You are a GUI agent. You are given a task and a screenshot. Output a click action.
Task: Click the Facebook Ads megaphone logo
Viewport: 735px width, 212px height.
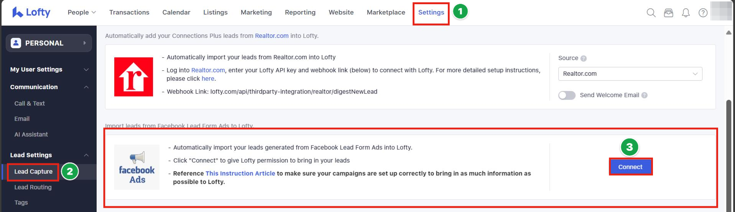137,167
